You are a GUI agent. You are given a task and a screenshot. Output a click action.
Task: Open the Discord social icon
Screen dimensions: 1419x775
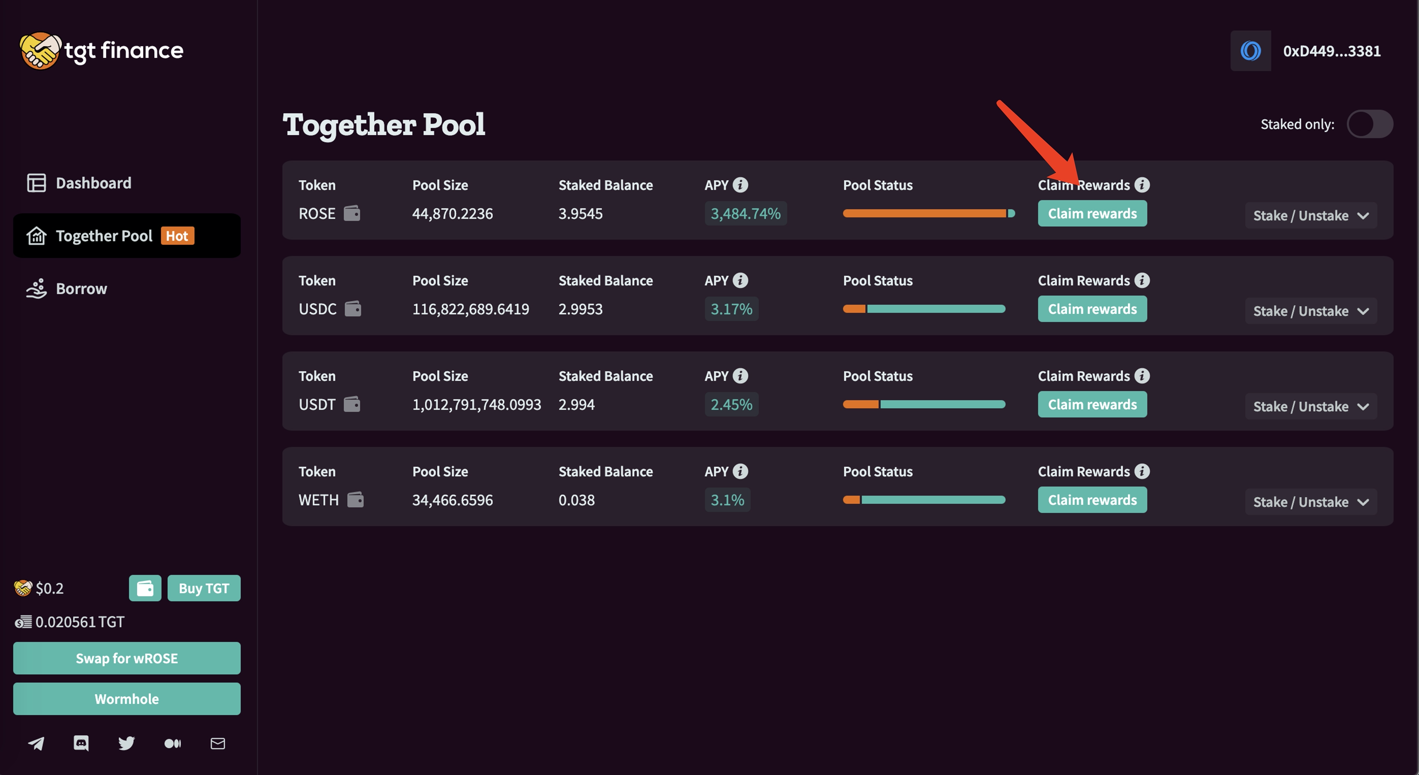click(81, 743)
